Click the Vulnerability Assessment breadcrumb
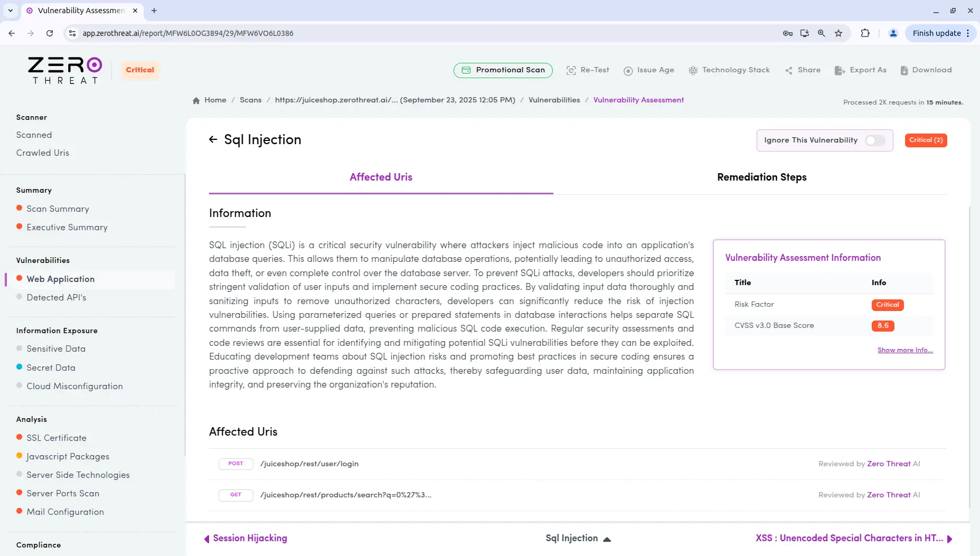The width and height of the screenshot is (980, 556). (x=638, y=100)
